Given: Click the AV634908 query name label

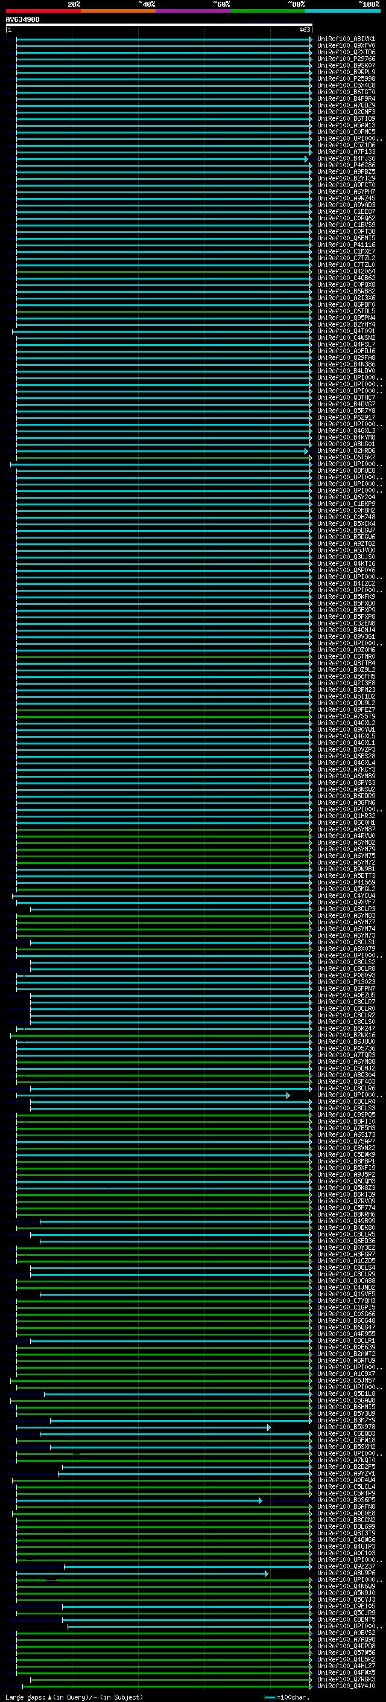Looking at the screenshot, I should point(22,19).
